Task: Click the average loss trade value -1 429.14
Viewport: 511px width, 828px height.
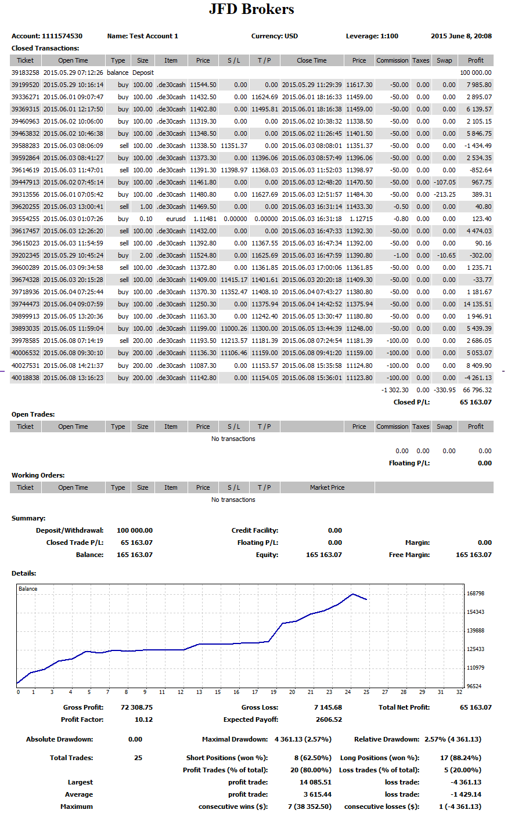Action: click(x=467, y=794)
